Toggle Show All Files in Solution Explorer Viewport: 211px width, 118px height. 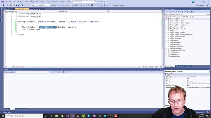(x=188, y=12)
